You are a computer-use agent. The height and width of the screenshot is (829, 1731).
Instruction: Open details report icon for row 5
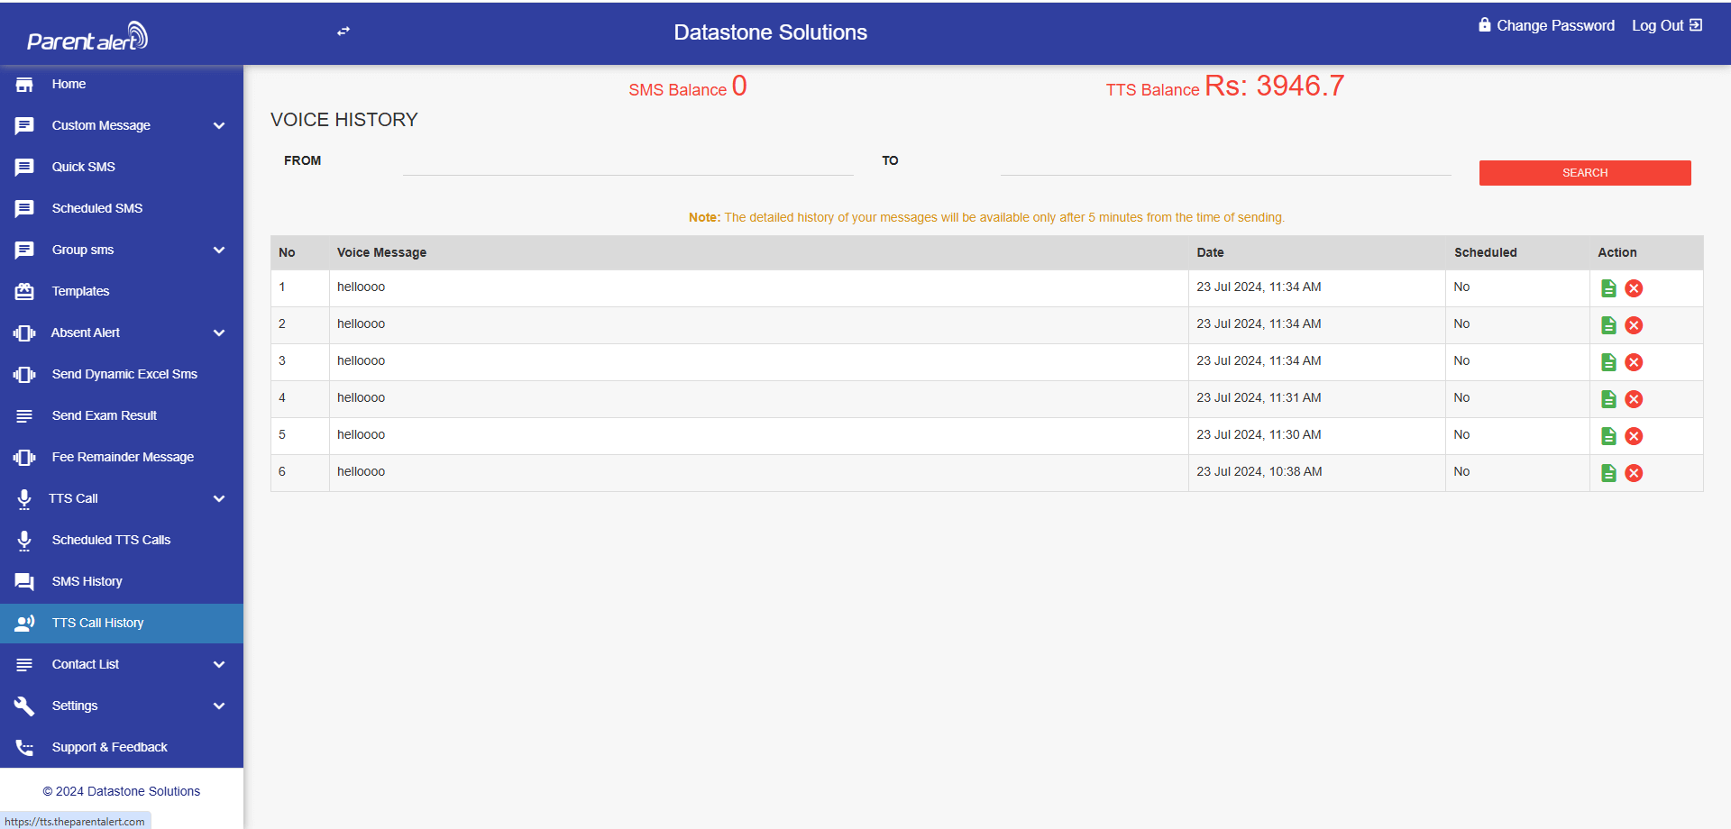(x=1608, y=436)
